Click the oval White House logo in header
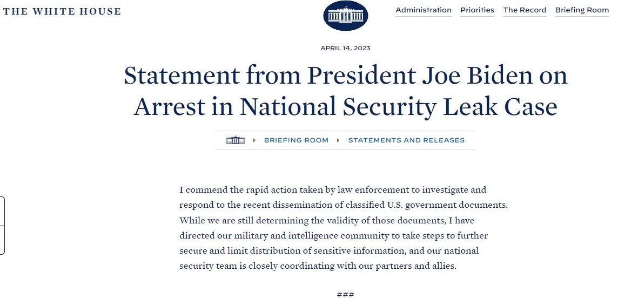Viewport: 618px width, 306px height. (345, 16)
